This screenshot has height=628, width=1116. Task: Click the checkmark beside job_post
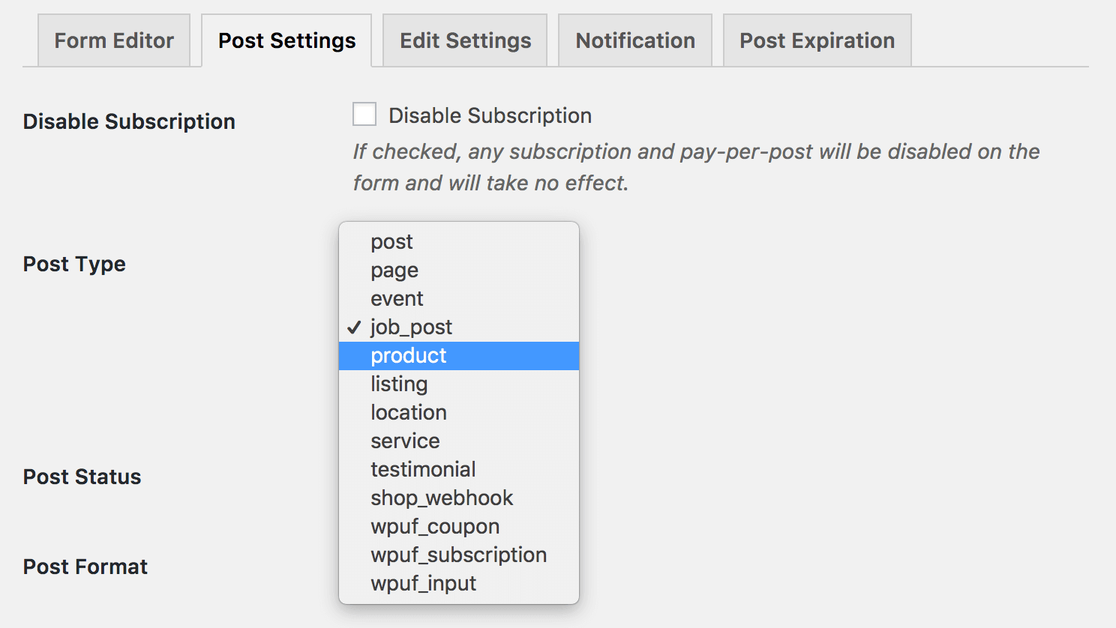pos(355,327)
